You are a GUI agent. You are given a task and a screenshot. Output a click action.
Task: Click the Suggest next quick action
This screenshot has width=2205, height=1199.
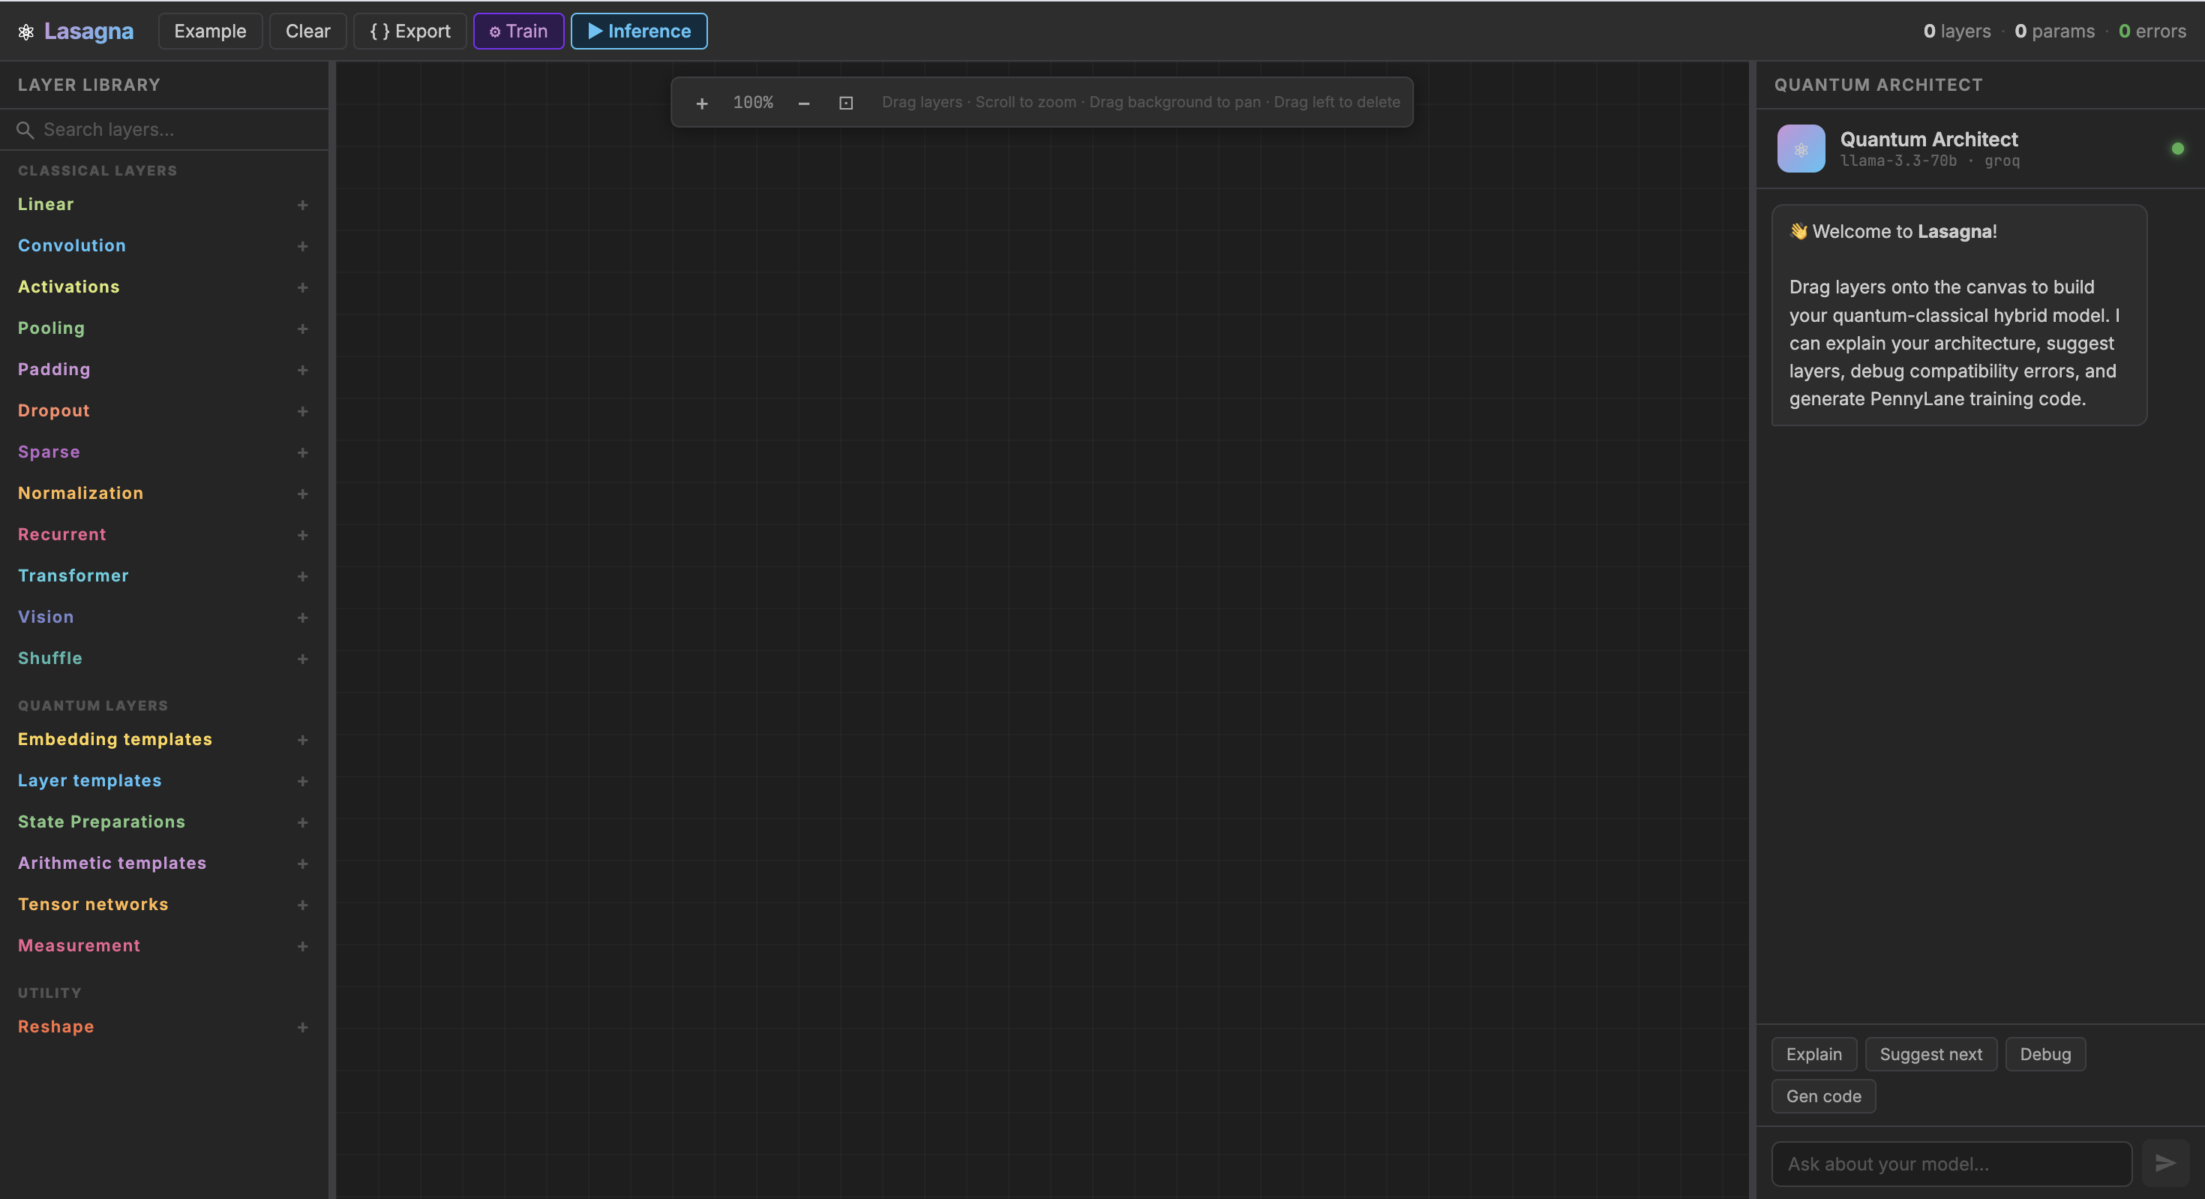(x=1930, y=1054)
